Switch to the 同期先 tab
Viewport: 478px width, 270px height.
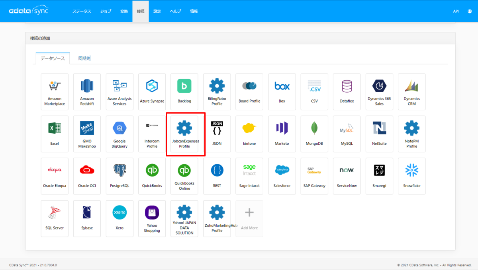(x=84, y=58)
